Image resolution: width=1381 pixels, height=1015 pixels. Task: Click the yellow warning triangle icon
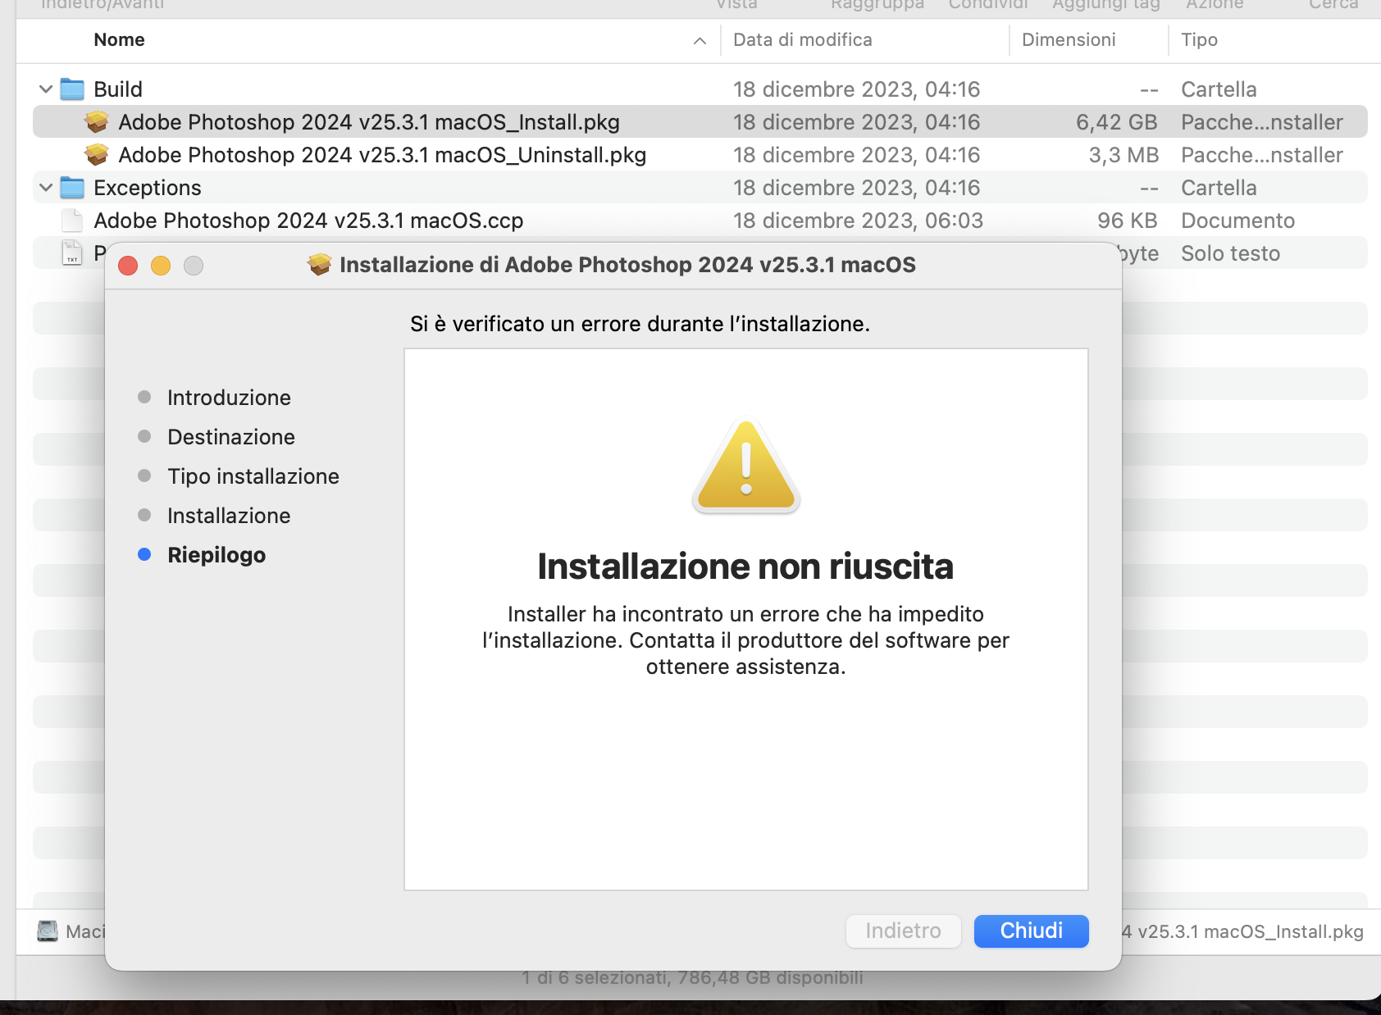click(x=745, y=466)
